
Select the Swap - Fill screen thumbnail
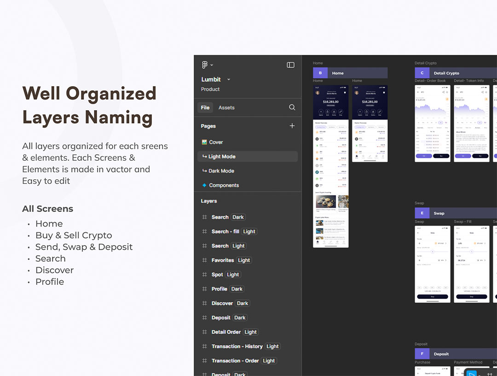471,264
